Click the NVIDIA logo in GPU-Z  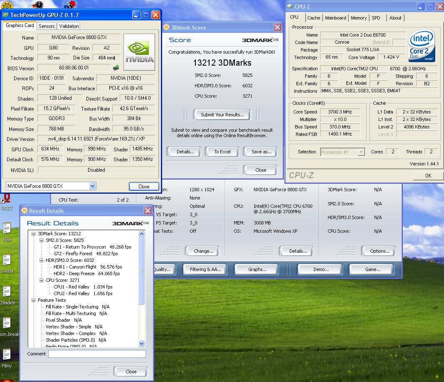tap(139, 52)
